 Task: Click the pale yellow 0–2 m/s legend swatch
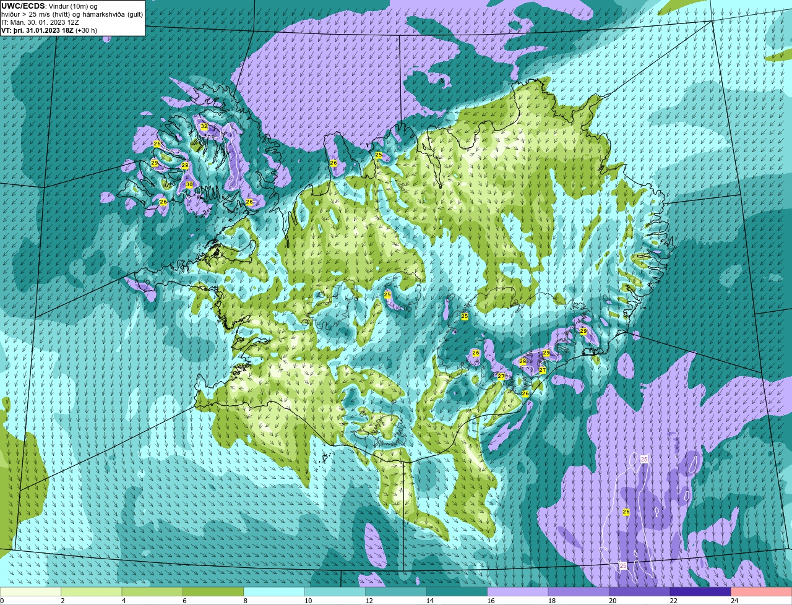[x=30, y=591]
